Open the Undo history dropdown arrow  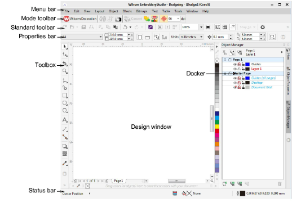130,28
